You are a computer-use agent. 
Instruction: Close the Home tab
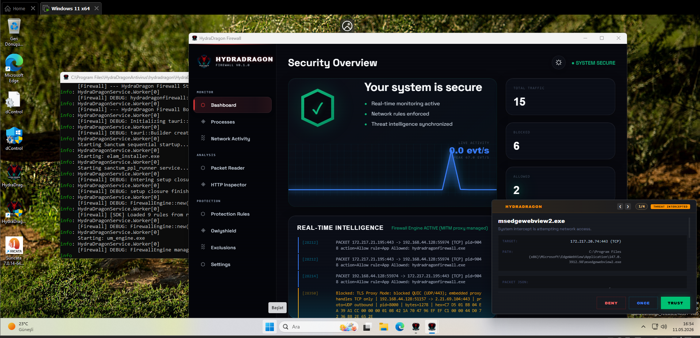coord(33,8)
